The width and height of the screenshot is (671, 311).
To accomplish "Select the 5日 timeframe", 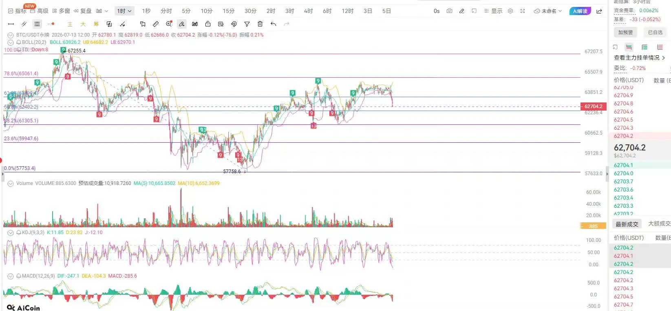I will 386,11.
